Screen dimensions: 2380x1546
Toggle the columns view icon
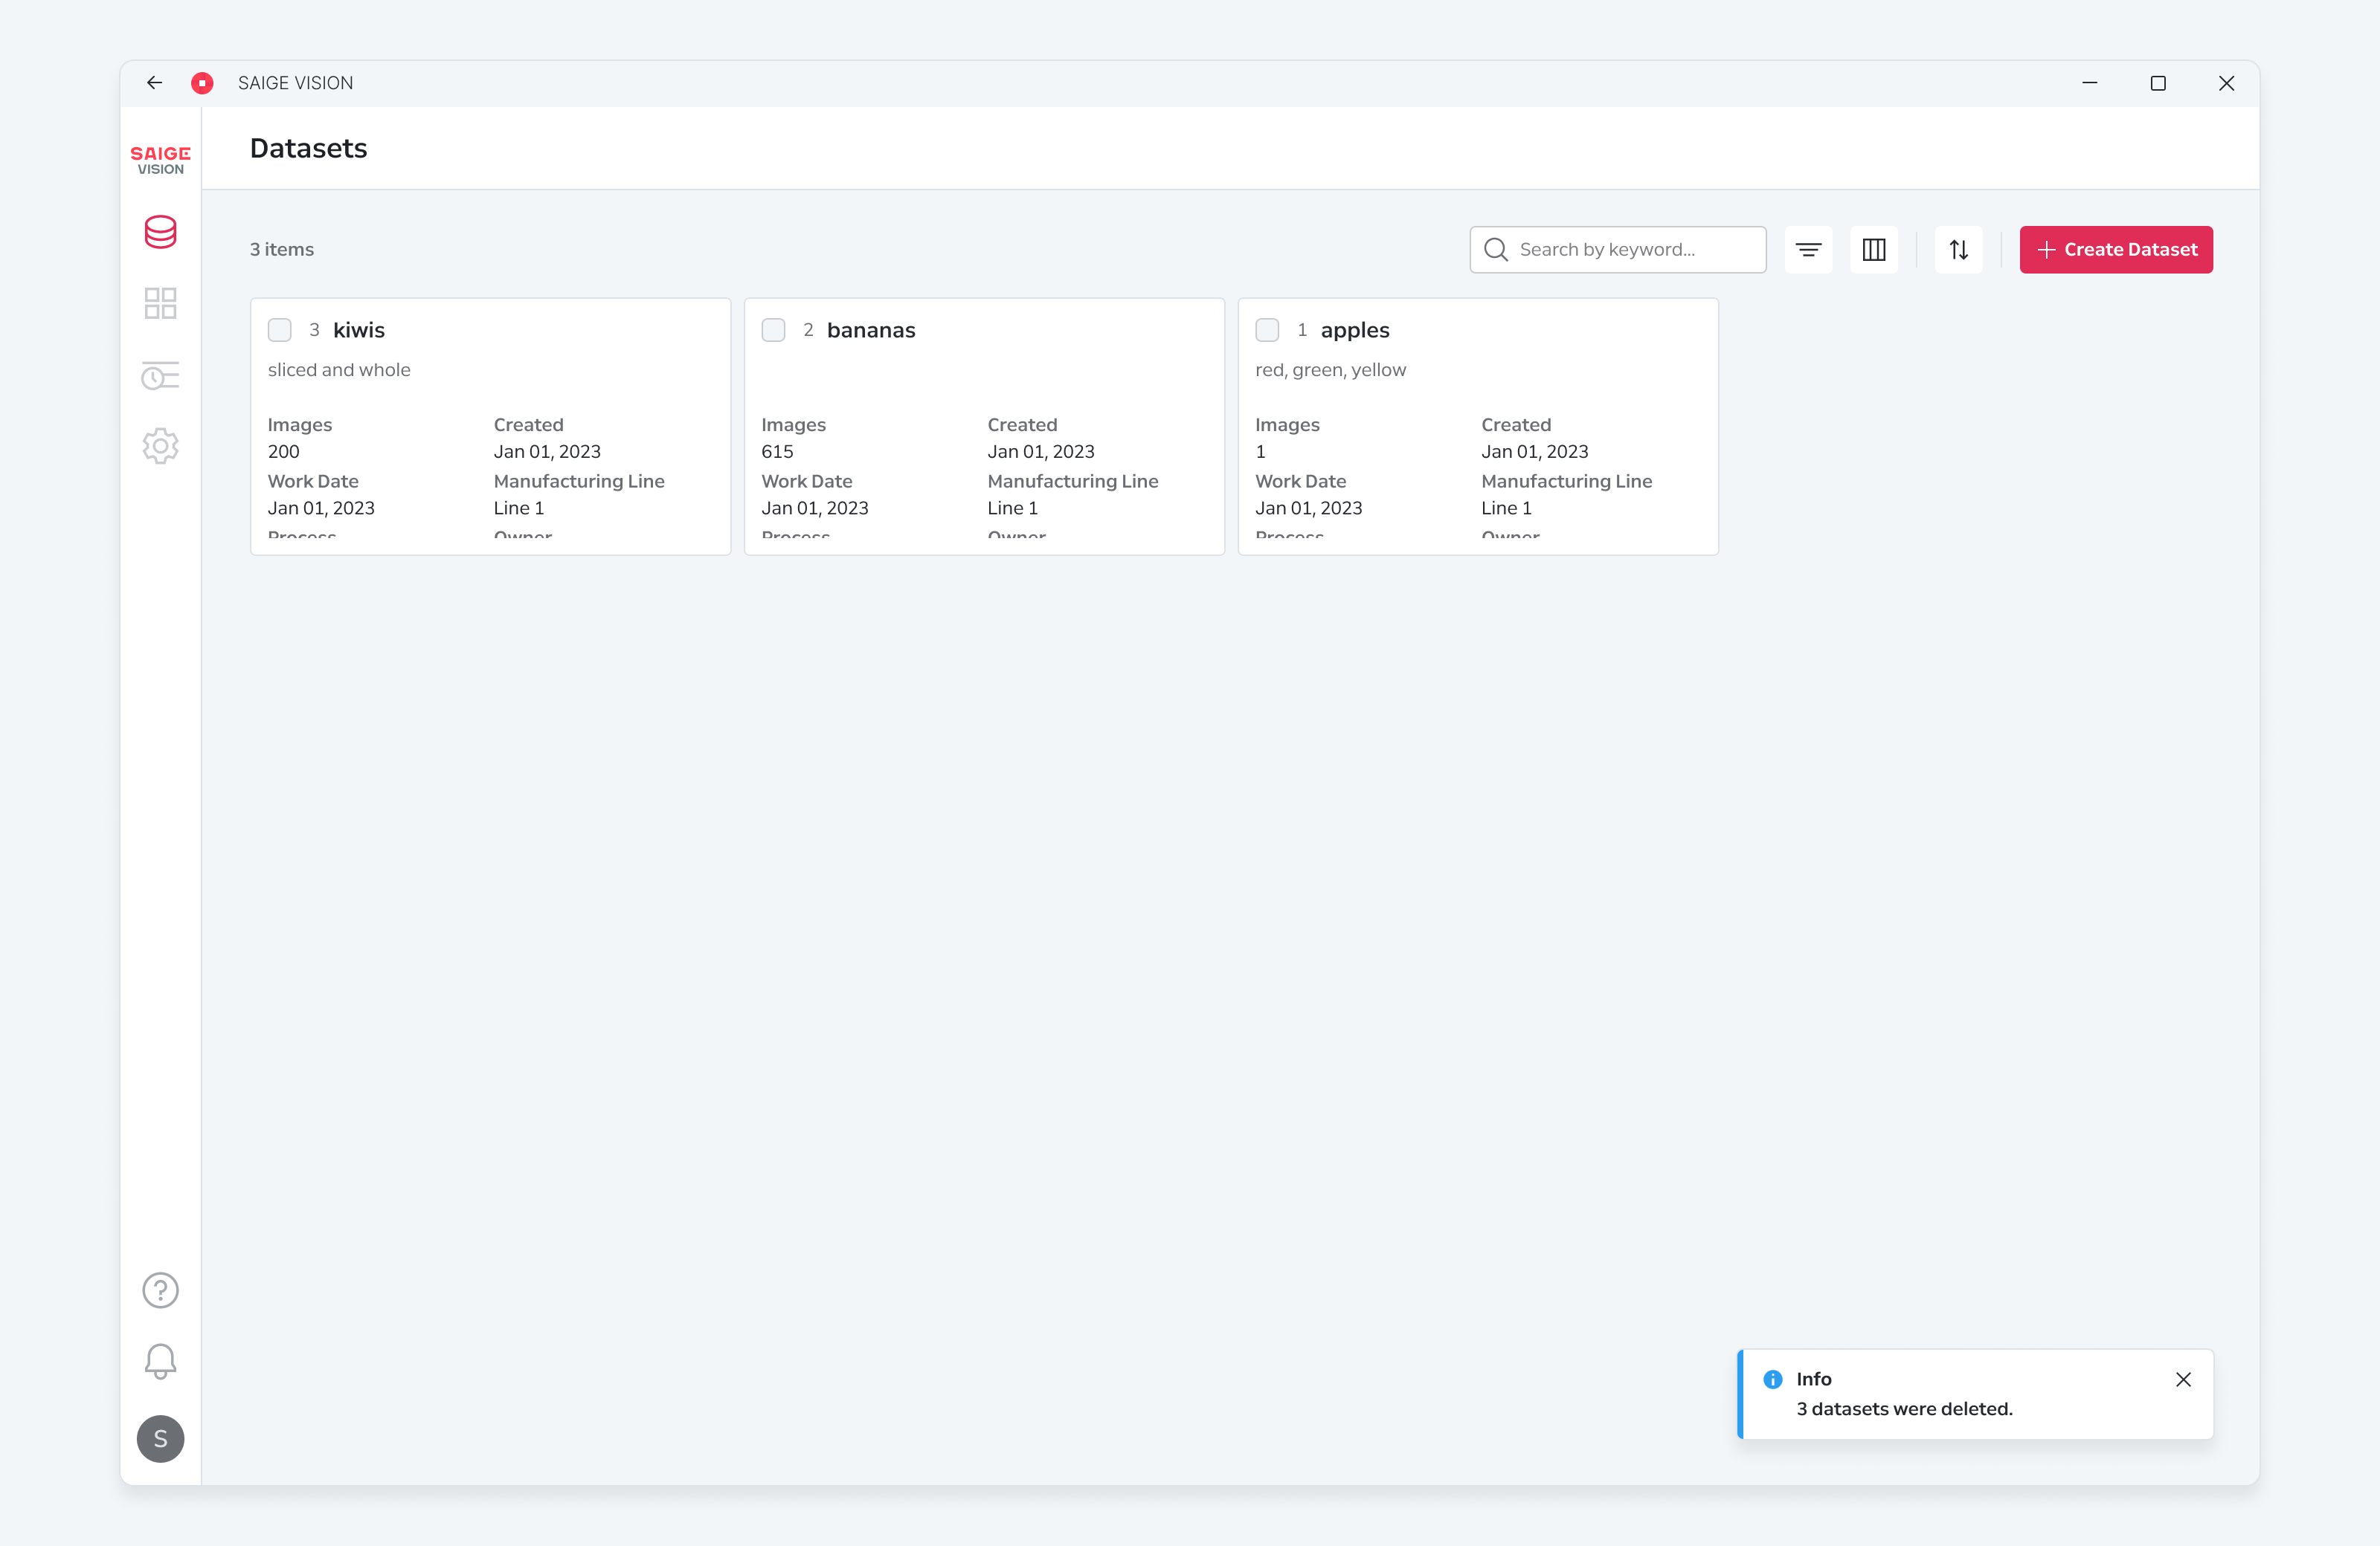[1874, 250]
